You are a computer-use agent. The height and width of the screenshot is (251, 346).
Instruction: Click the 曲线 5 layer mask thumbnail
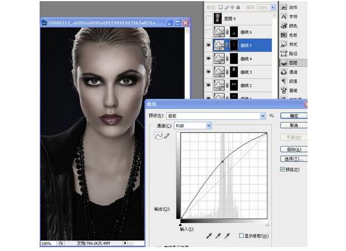234,45
